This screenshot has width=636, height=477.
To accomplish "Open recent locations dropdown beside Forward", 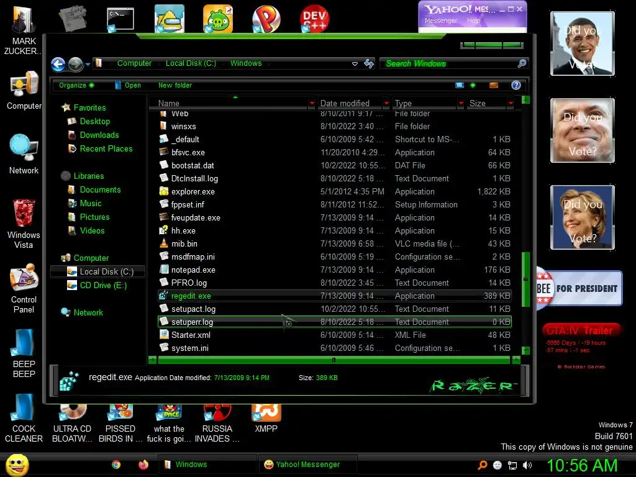I will pyautogui.click(x=88, y=64).
